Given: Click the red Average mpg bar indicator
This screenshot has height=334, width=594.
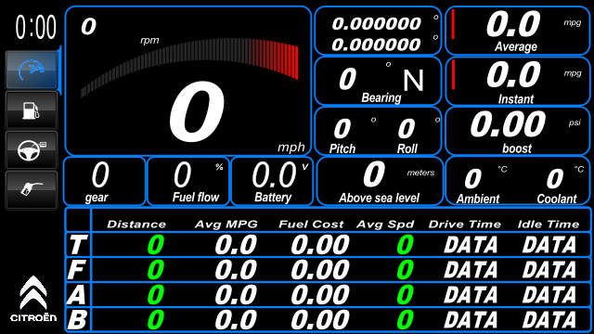Looking at the screenshot, I should (x=453, y=24).
